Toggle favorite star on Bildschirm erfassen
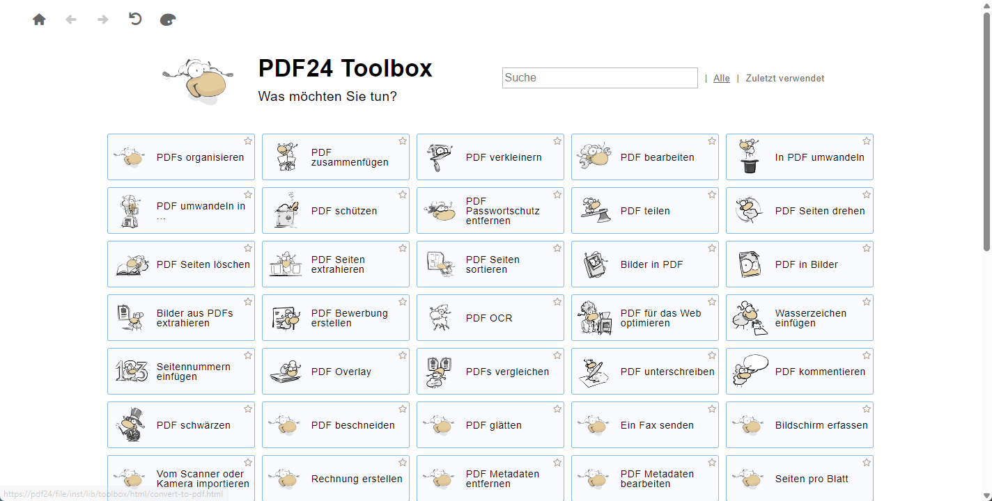992x501 pixels. click(x=867, y=409)
